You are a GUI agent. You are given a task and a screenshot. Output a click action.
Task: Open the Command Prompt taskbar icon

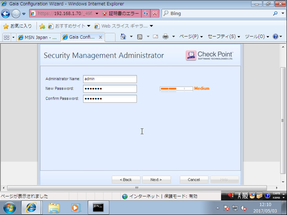tap(98, 208)
